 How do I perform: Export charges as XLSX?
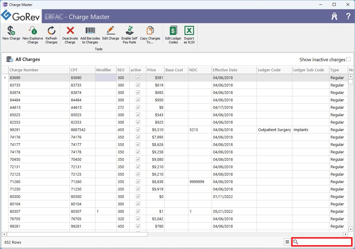click(x=189, y=34)
